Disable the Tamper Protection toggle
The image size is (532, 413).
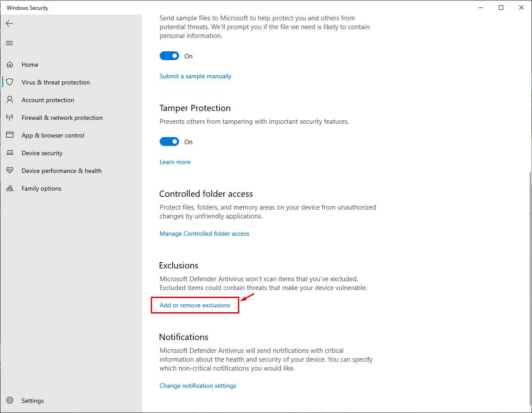tap(169, 142)
